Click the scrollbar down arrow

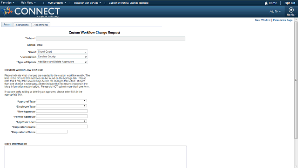coord(296,166)
